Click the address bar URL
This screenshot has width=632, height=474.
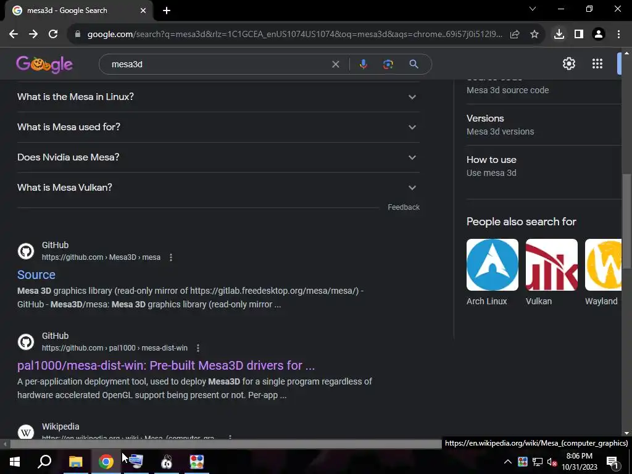[295, 35]
